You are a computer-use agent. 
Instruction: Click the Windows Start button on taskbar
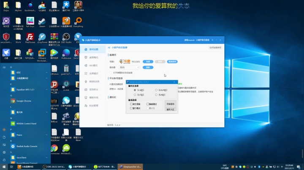[4, 167]
